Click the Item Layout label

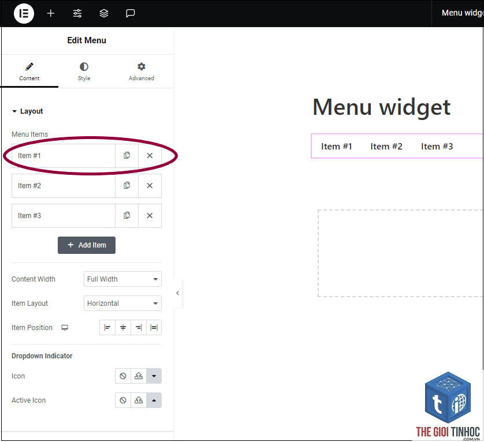29,304
